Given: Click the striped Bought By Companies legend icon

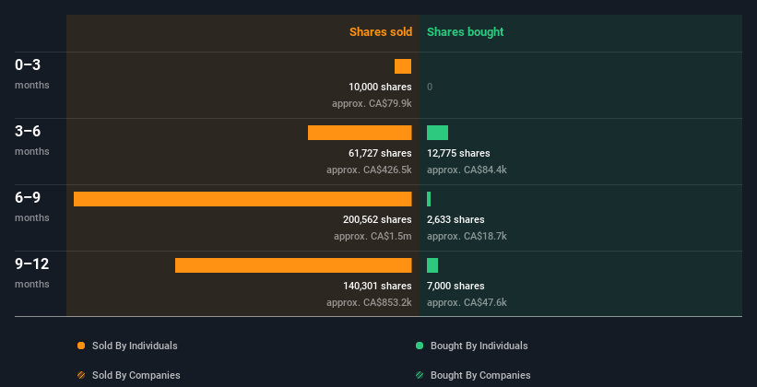Looking at the screenshot, I should point(420,375).
